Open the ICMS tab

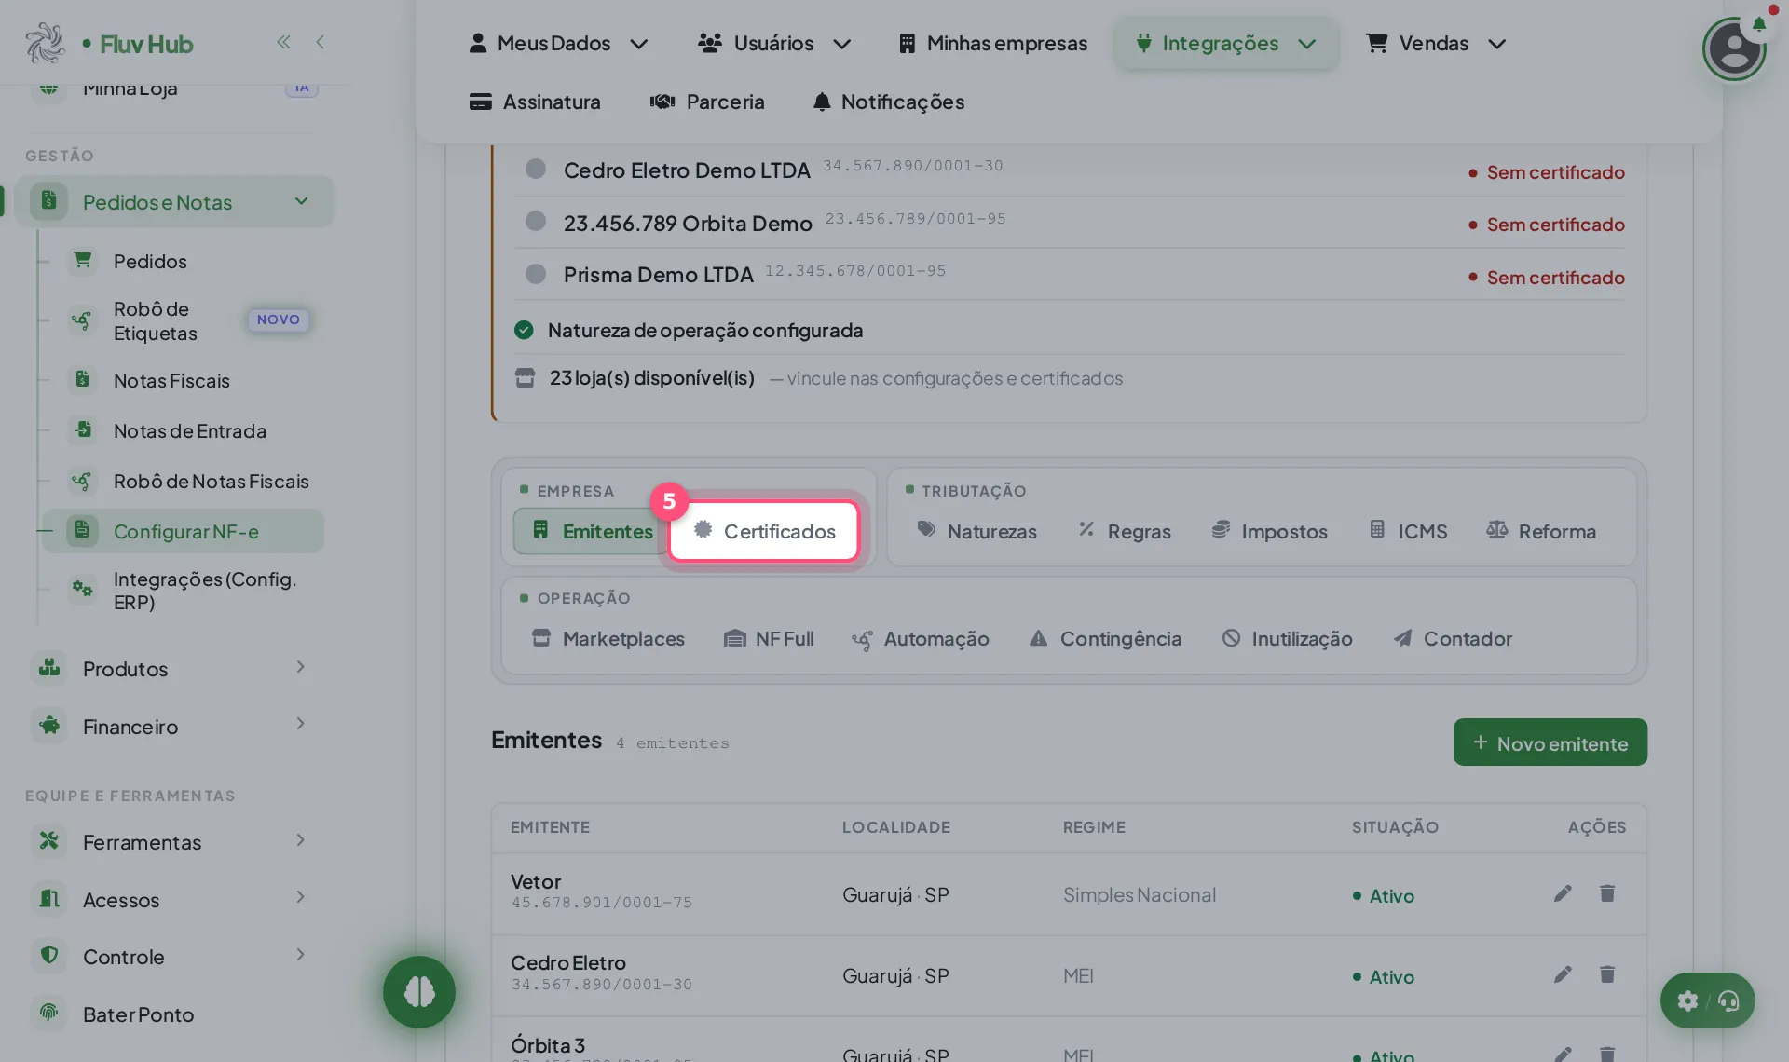point(1408,531)
